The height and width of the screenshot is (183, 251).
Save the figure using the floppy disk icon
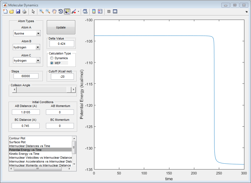(18, 11)
